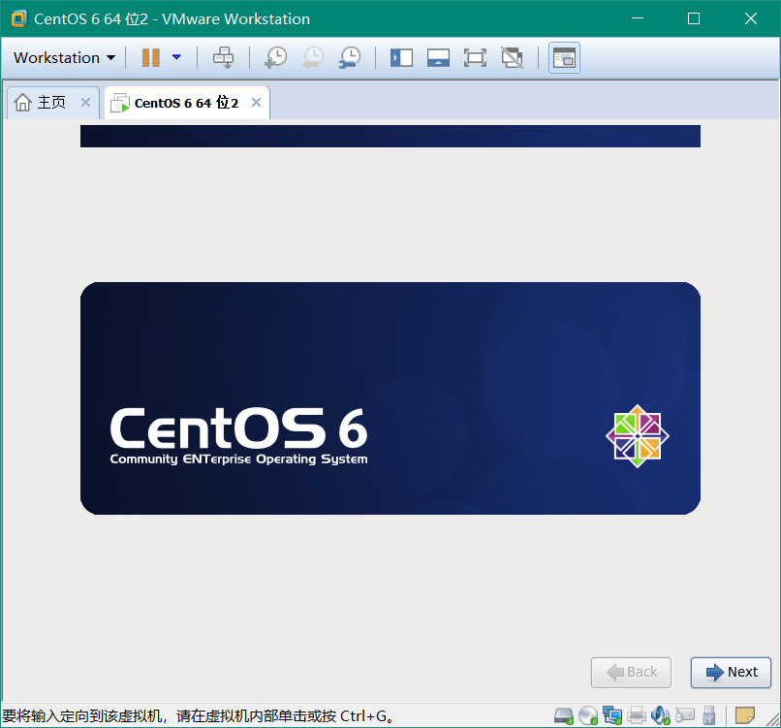Screen dimensions: 781x728
Task: Toggle the console view button
Action: [564, 58]
